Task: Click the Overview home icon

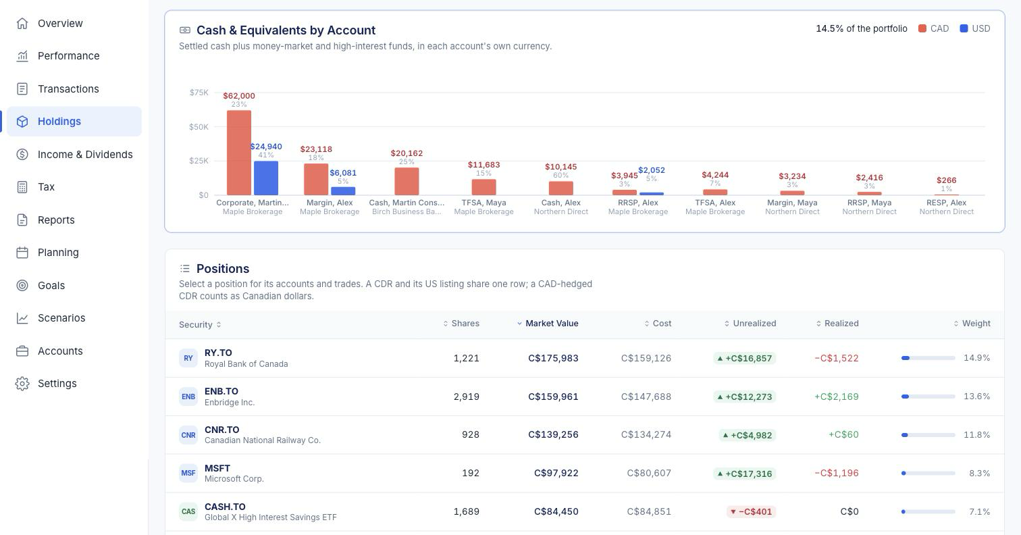Action: click(x=22, y=24)
